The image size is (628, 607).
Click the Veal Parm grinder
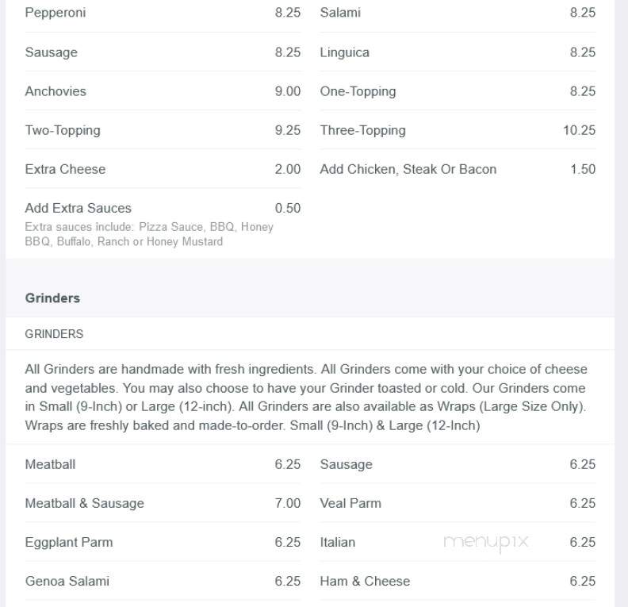tap(458, 503)
